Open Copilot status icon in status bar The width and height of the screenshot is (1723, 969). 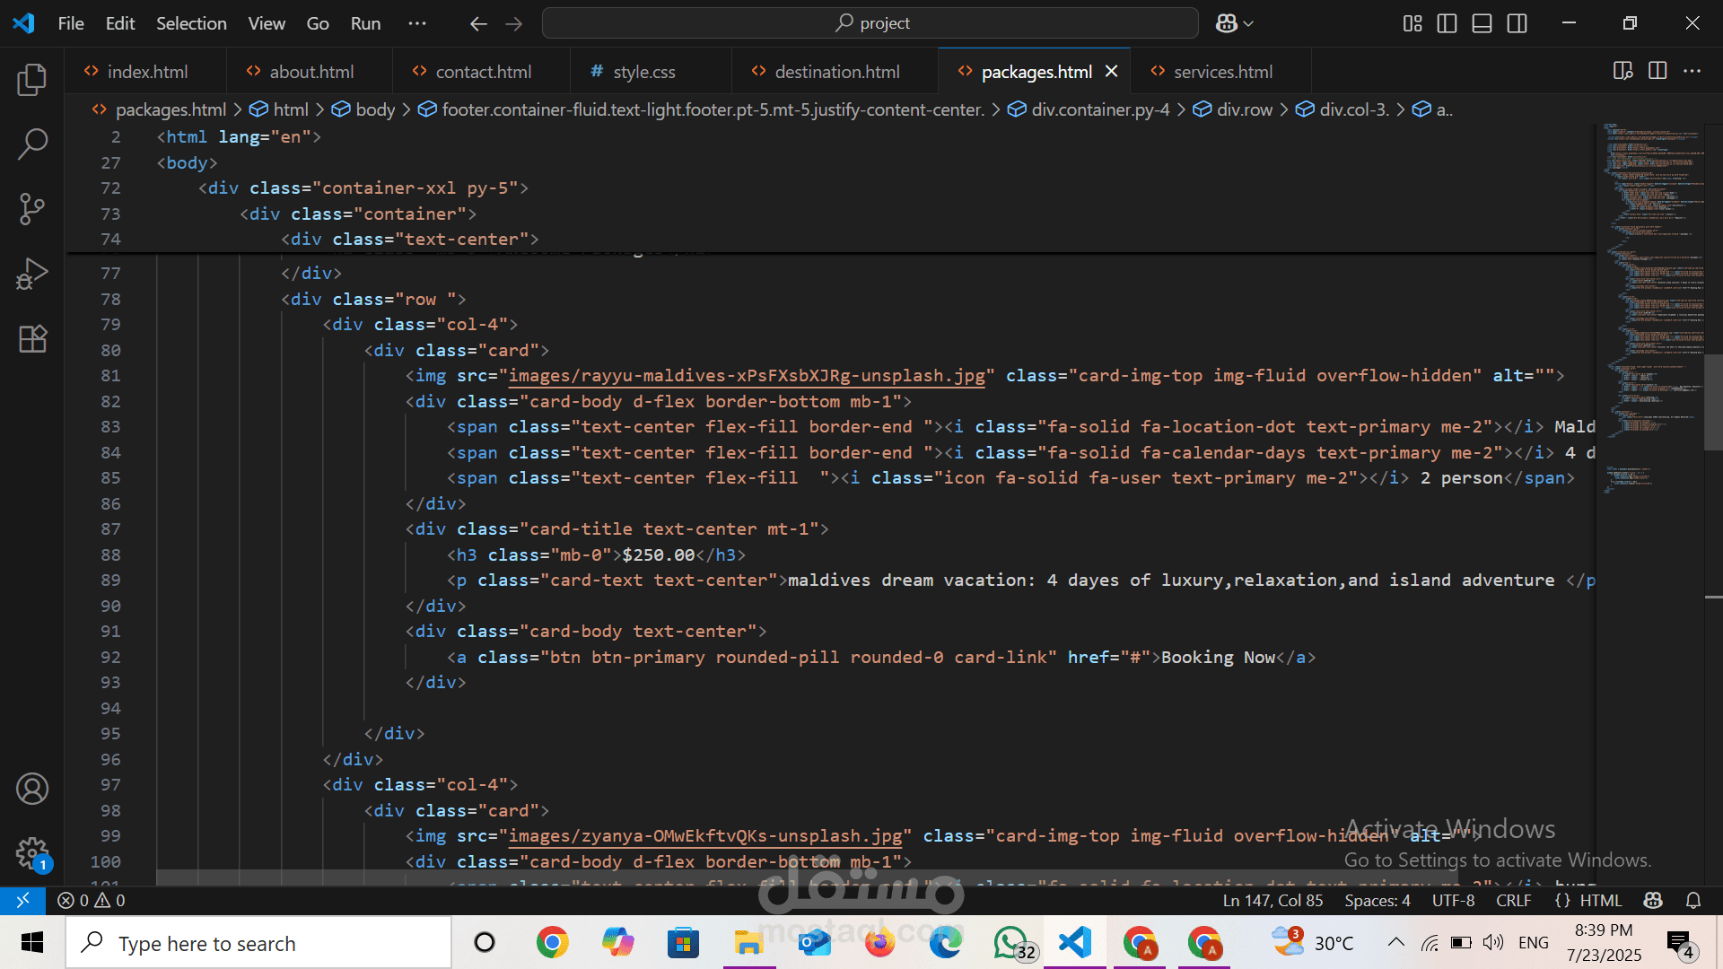tap(1653, 900)
